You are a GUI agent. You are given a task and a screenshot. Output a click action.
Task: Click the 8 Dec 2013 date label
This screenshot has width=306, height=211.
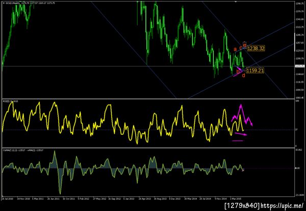(x=174, y=199)
